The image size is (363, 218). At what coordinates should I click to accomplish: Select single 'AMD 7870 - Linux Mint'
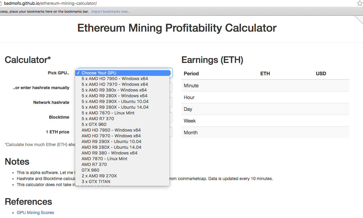click(122, 159)
